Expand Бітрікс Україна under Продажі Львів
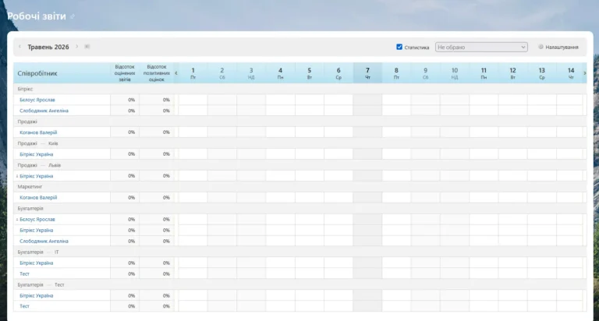Screen dimensions: 599x321 [17, 176]
